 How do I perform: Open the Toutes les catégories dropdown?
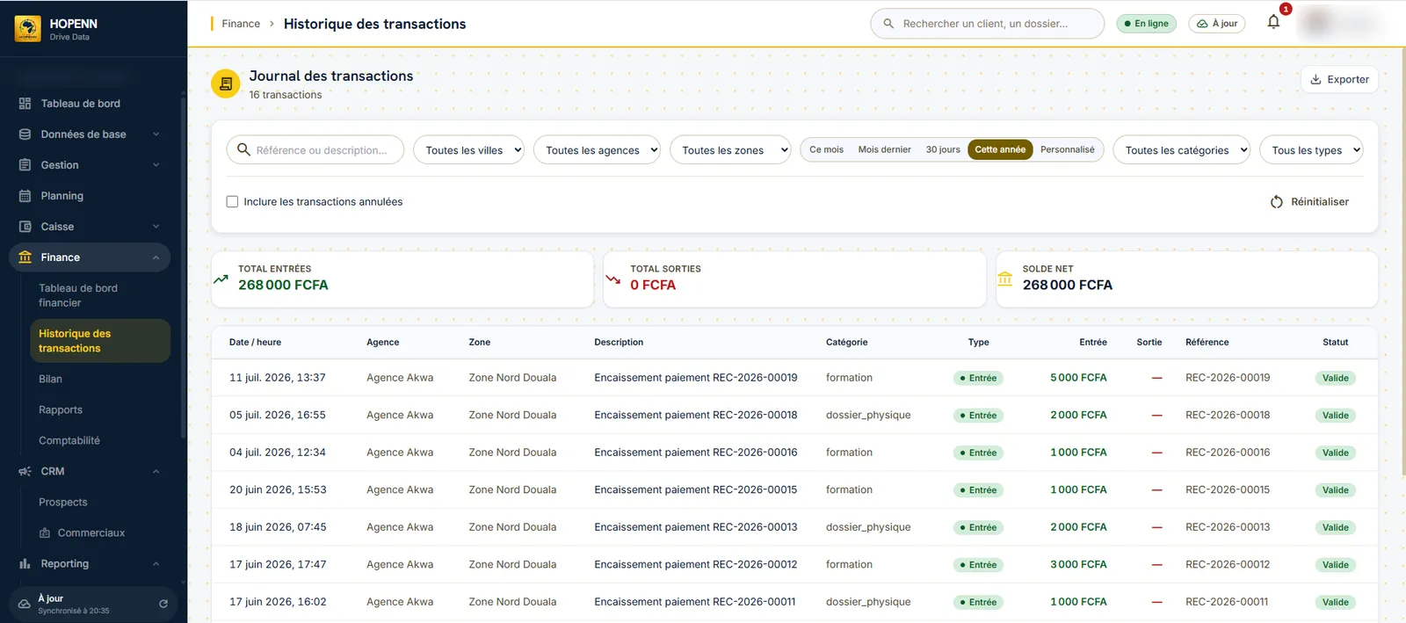click(x=1181, y=149)
